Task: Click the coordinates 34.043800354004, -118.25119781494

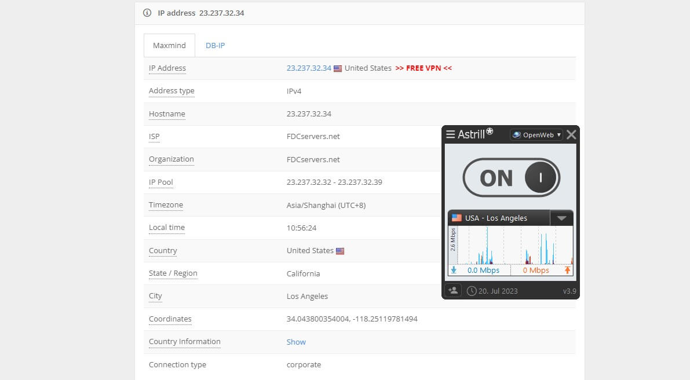Action: 352,319
